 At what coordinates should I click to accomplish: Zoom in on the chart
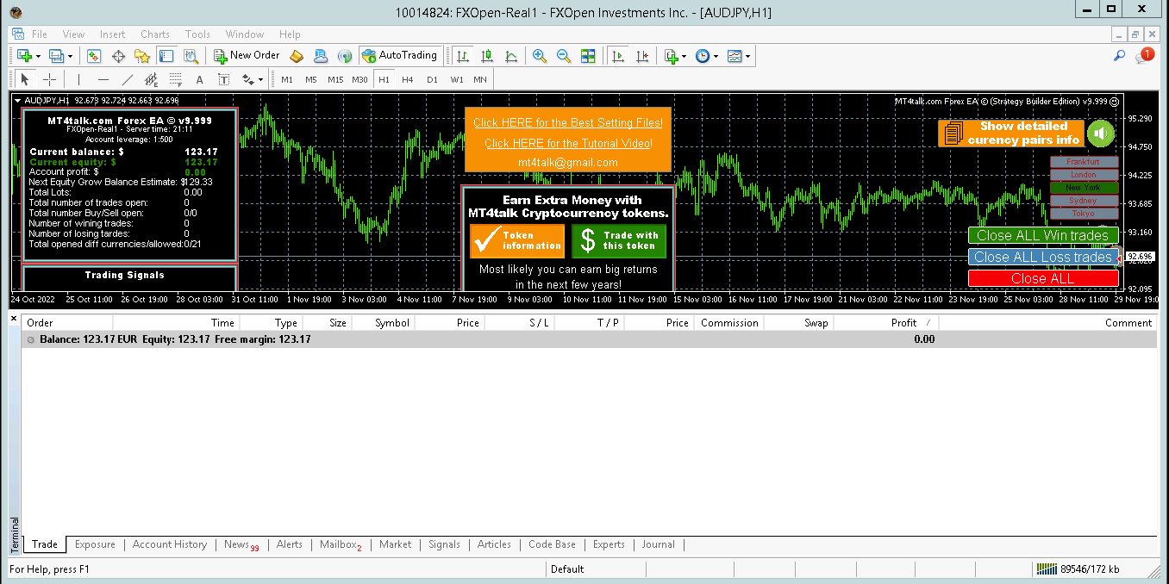click(540, 56)
